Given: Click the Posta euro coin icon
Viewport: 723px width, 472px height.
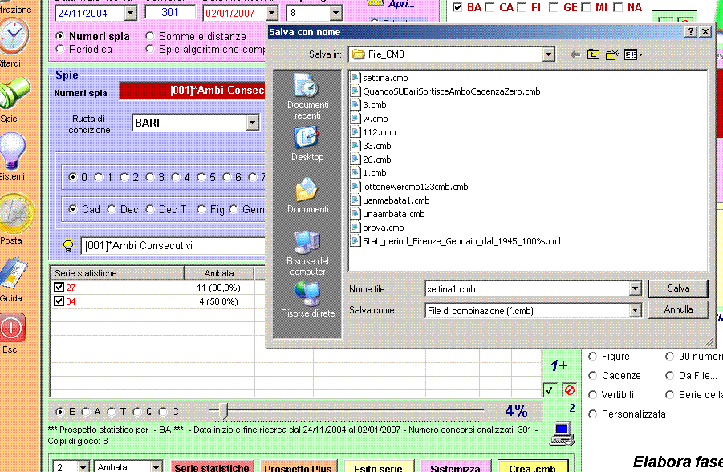Looking at the screenshot, I should click(14, 214).
